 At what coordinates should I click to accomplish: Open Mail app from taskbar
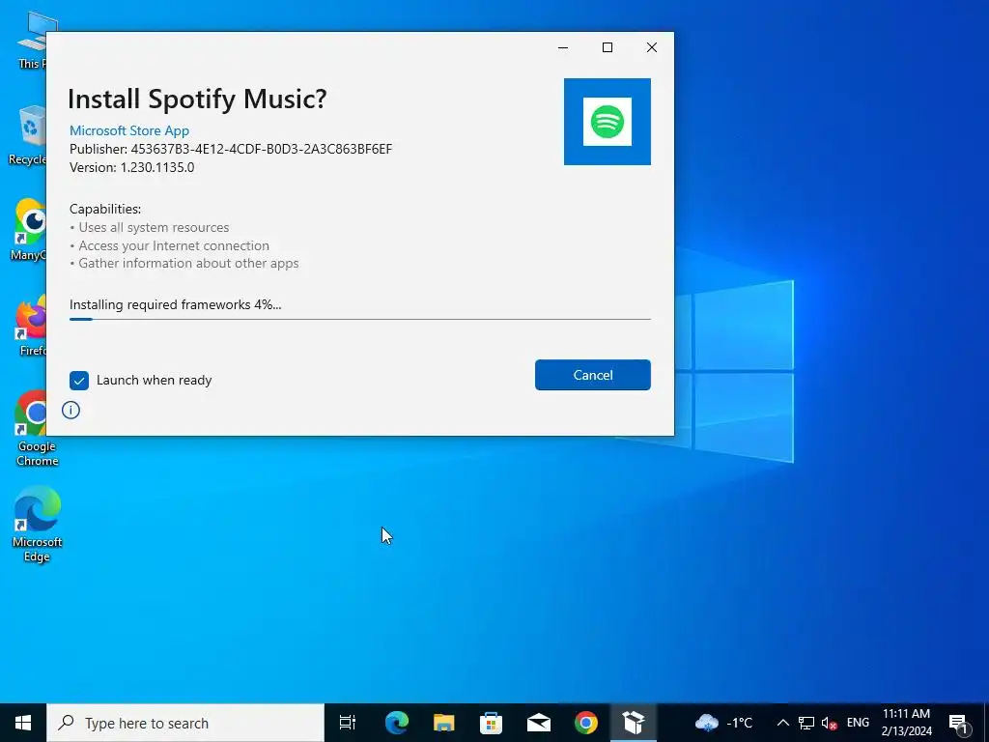[539, 723]
